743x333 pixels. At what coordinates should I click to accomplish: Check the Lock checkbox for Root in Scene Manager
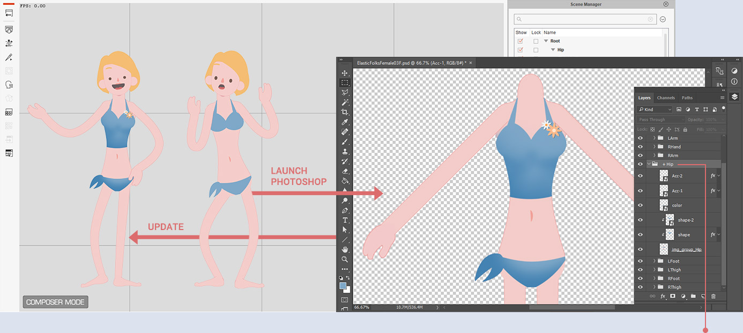(x=536, y=41)
